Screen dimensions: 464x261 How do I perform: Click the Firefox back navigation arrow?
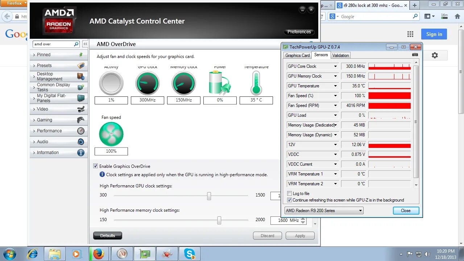click(x=7, y=16)
